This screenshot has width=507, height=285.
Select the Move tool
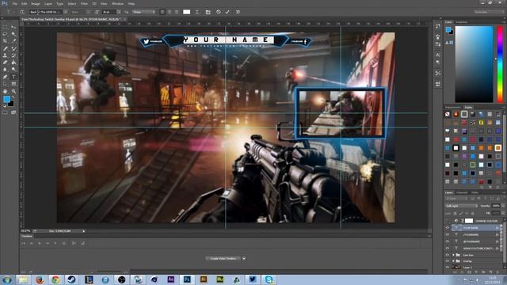13,27
